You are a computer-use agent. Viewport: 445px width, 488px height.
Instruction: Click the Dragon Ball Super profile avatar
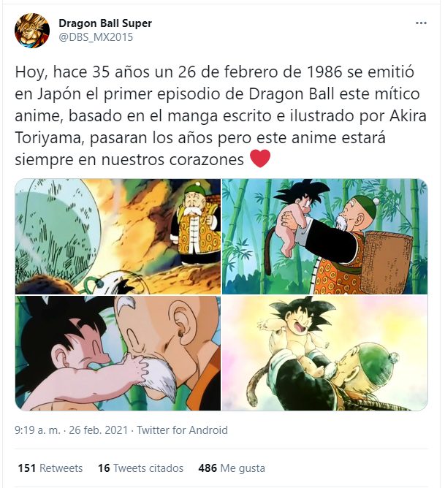pyautogui.click(x=32, y=31)
